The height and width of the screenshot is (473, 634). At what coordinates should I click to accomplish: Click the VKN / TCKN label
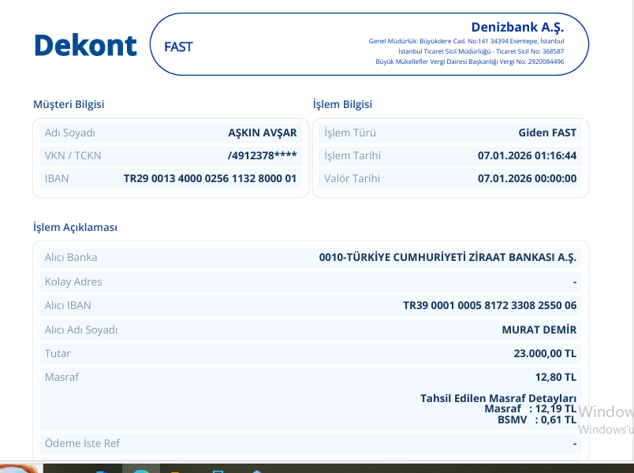click(73, 155)
